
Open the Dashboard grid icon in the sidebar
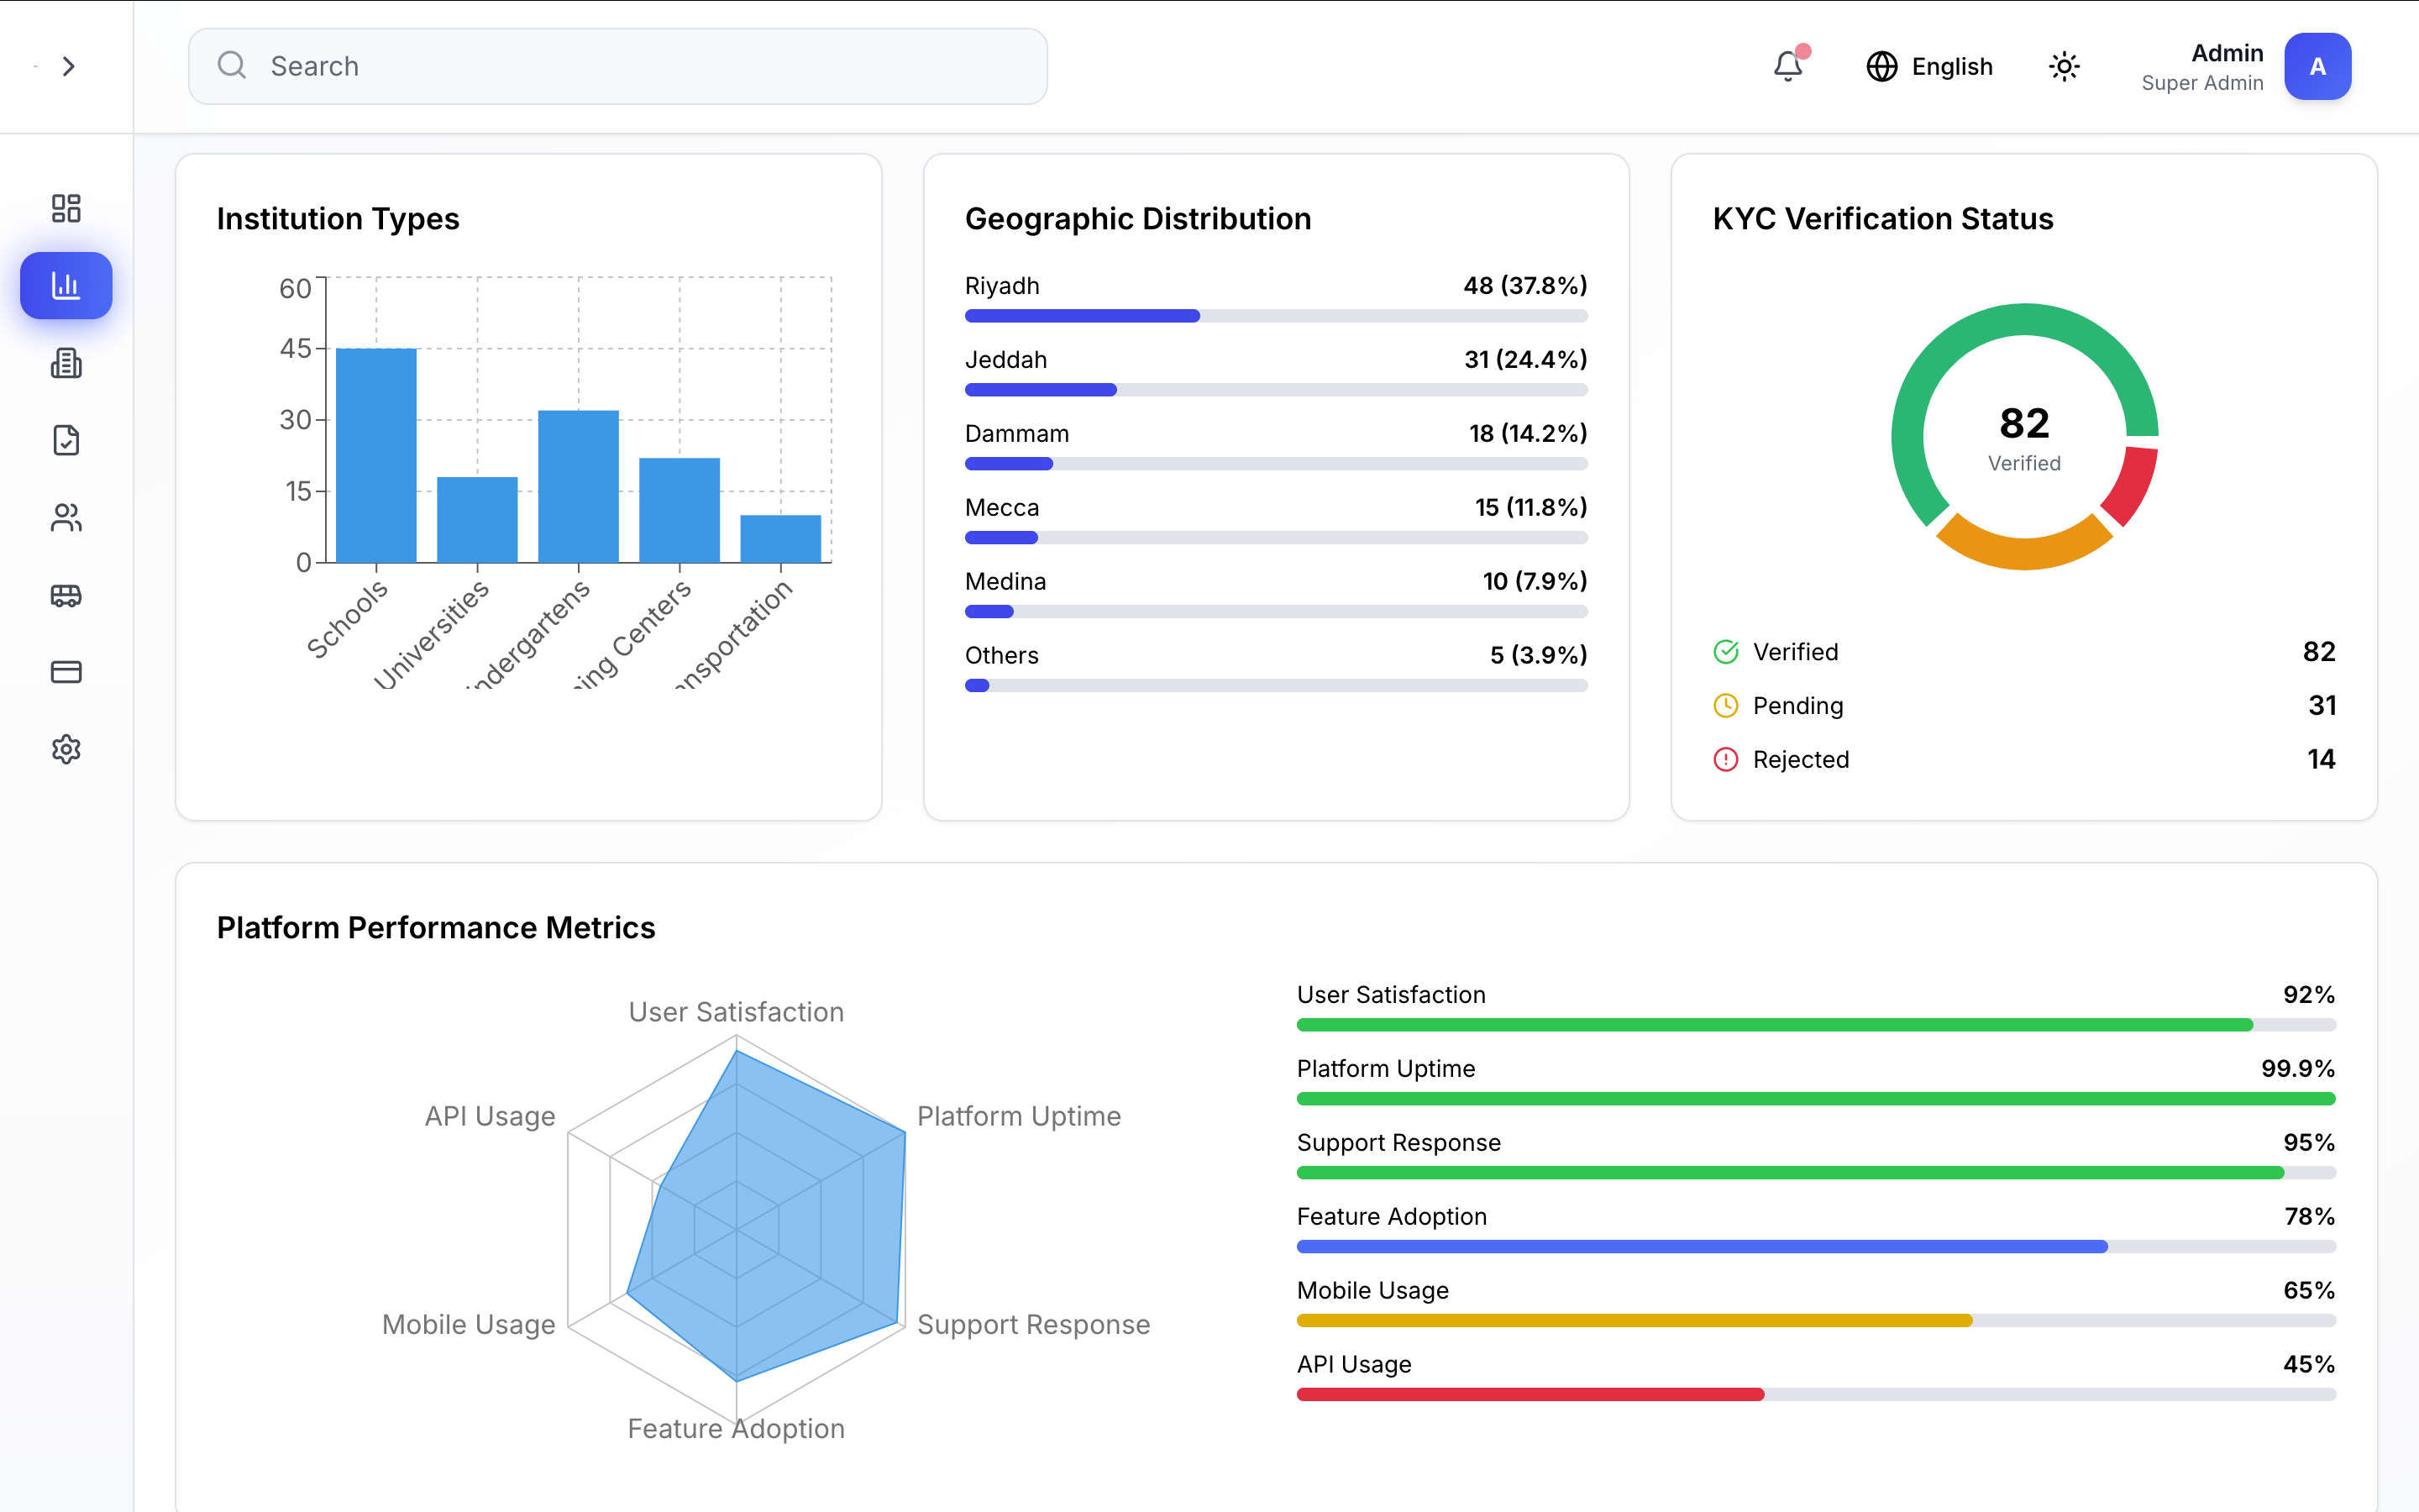pos(66,208)
